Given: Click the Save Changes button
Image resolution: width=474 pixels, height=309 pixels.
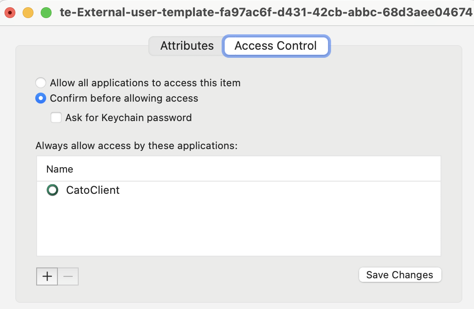Looking at the screenshot, I should pyautogui.click(x=400, y=275).
